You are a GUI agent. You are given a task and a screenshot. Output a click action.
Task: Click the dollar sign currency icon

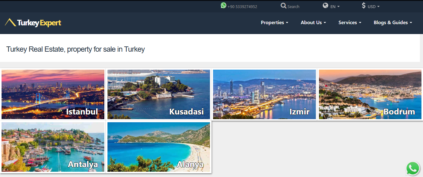pyautogui.click(x=364, y=6)
